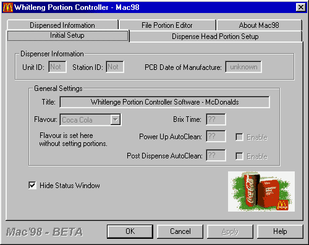The width and height of the screenshot is (309, 245).
Task: Toggle the Hide Status Window checkbox
Action: [32, 185]
